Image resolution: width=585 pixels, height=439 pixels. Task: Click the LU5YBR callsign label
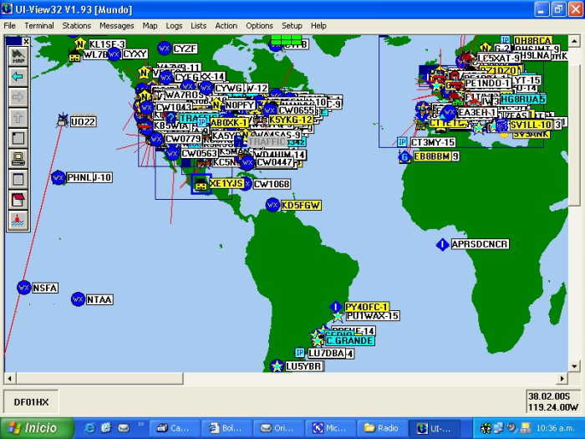point(304,366)
